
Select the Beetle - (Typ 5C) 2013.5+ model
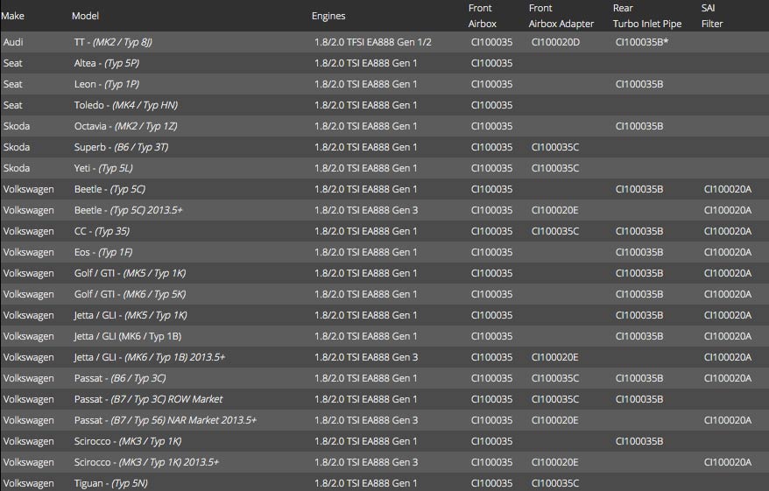pyautogui.click(x=129, y=210)
